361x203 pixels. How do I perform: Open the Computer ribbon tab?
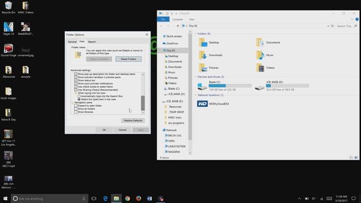[x=178, y=19]
